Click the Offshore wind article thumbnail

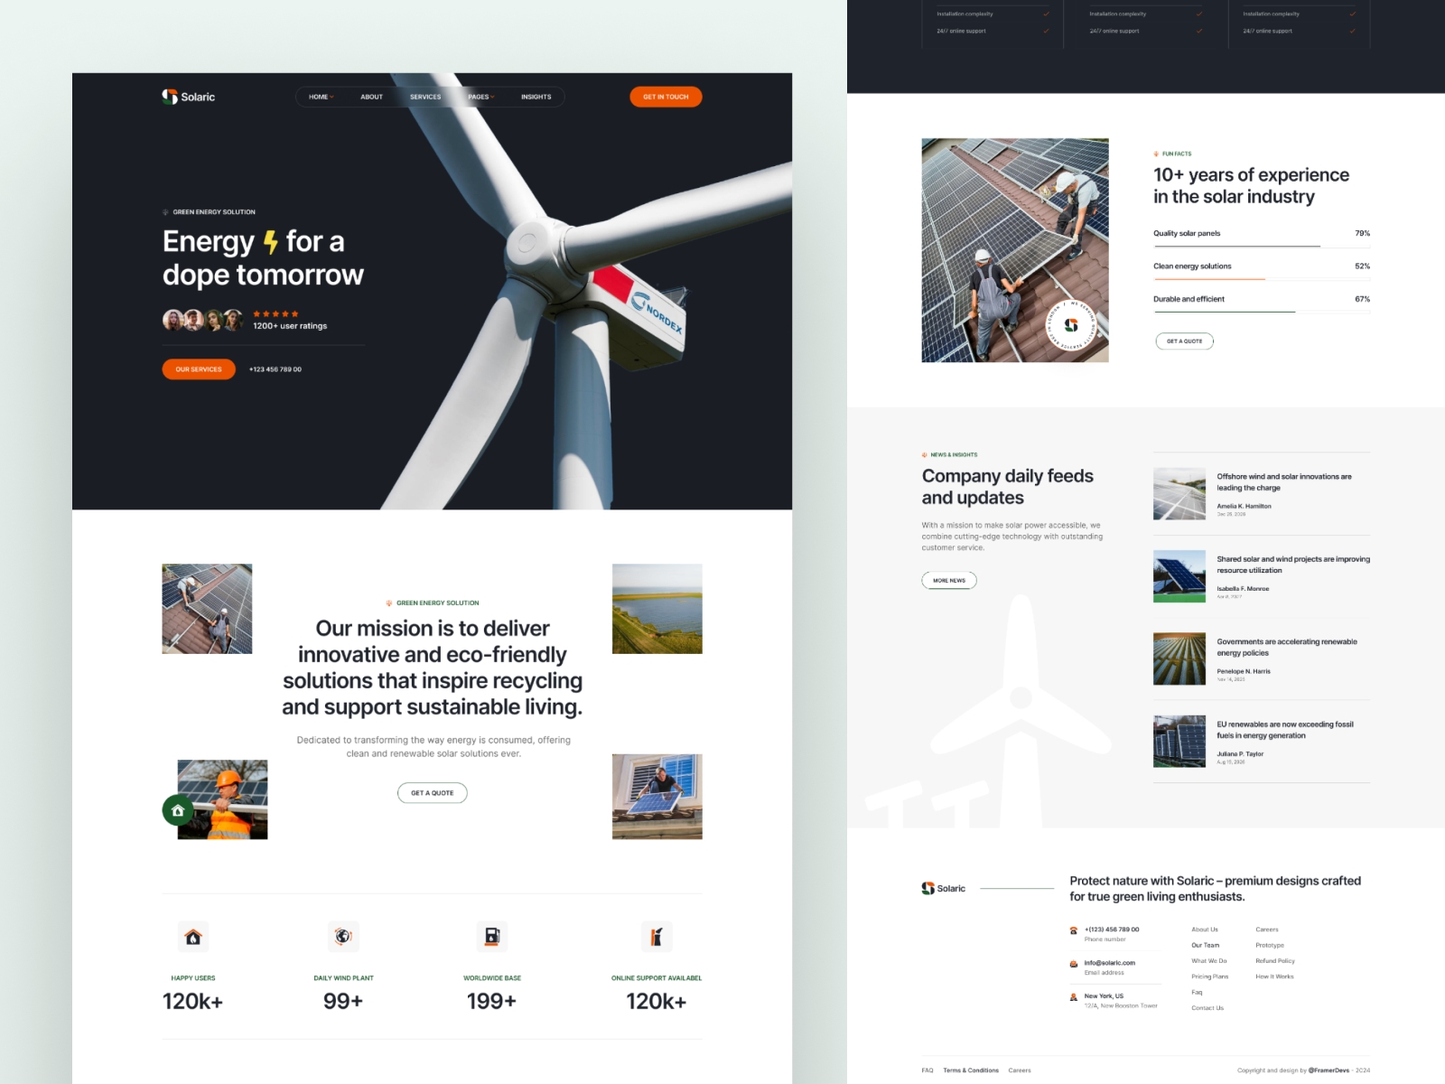point(1179,493)
